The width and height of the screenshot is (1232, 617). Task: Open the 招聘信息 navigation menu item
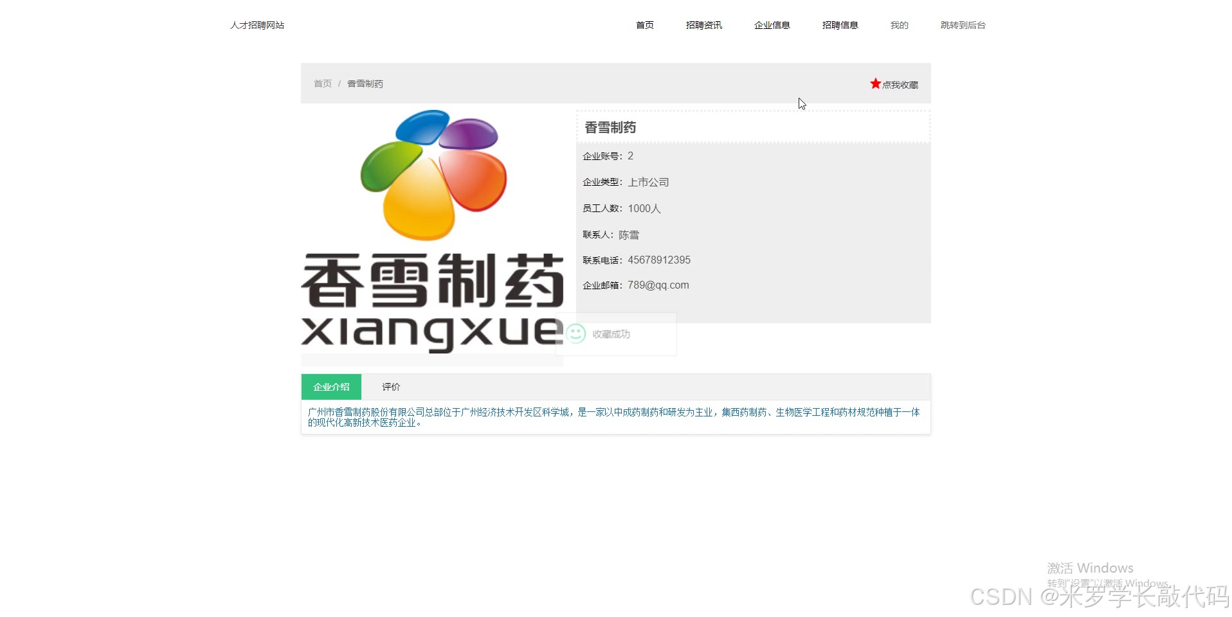[840, 25]
